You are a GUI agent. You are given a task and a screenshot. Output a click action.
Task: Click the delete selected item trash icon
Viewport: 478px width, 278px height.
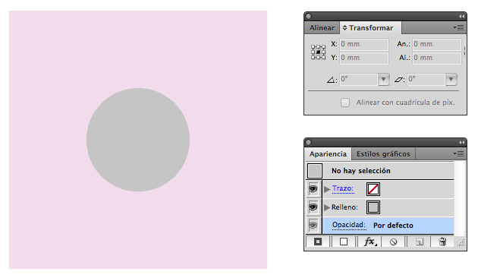pos(442,242)
